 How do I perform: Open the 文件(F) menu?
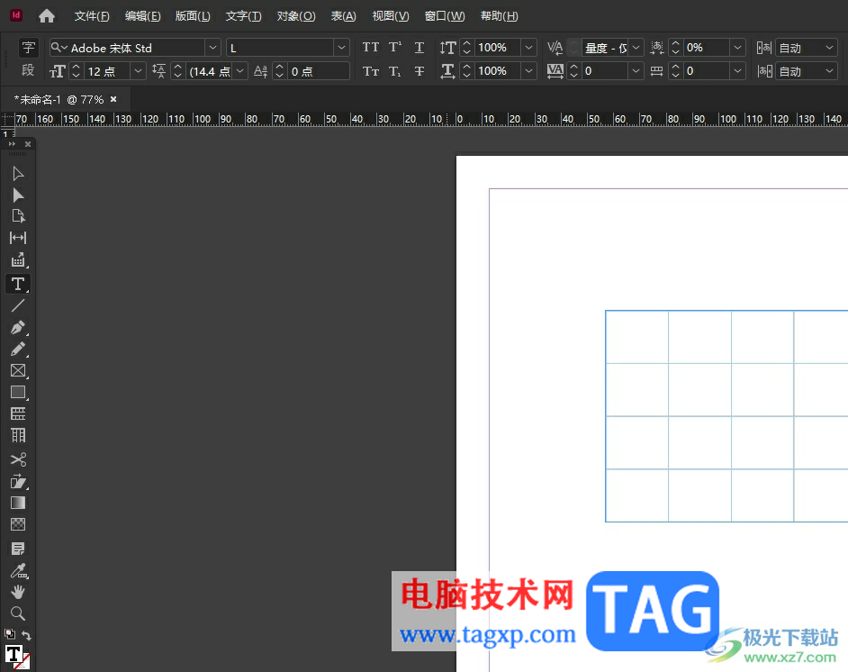(92, 16)
